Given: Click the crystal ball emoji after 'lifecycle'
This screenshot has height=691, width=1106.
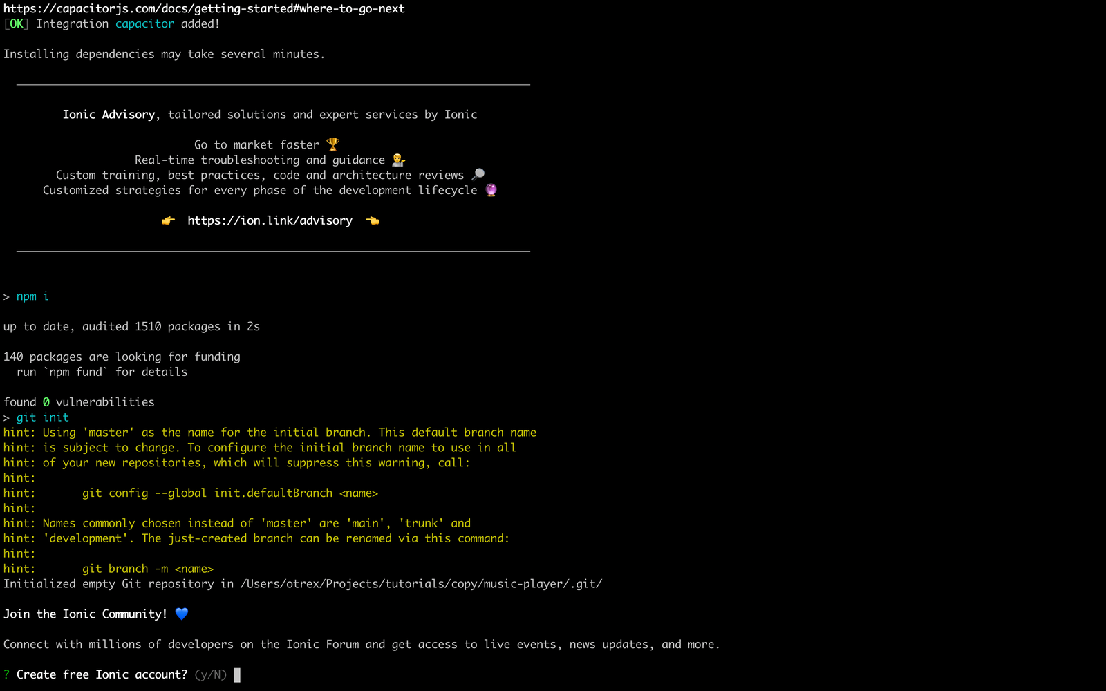Looking at the screenshot, I should (491, 190).
